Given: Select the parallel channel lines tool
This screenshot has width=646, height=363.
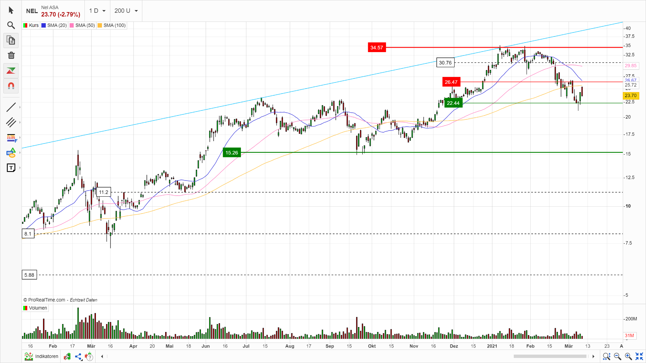Looking at the screenshot, I should coord(11,122).
